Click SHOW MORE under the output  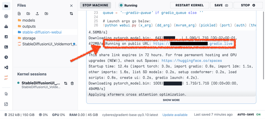(171, 100)
